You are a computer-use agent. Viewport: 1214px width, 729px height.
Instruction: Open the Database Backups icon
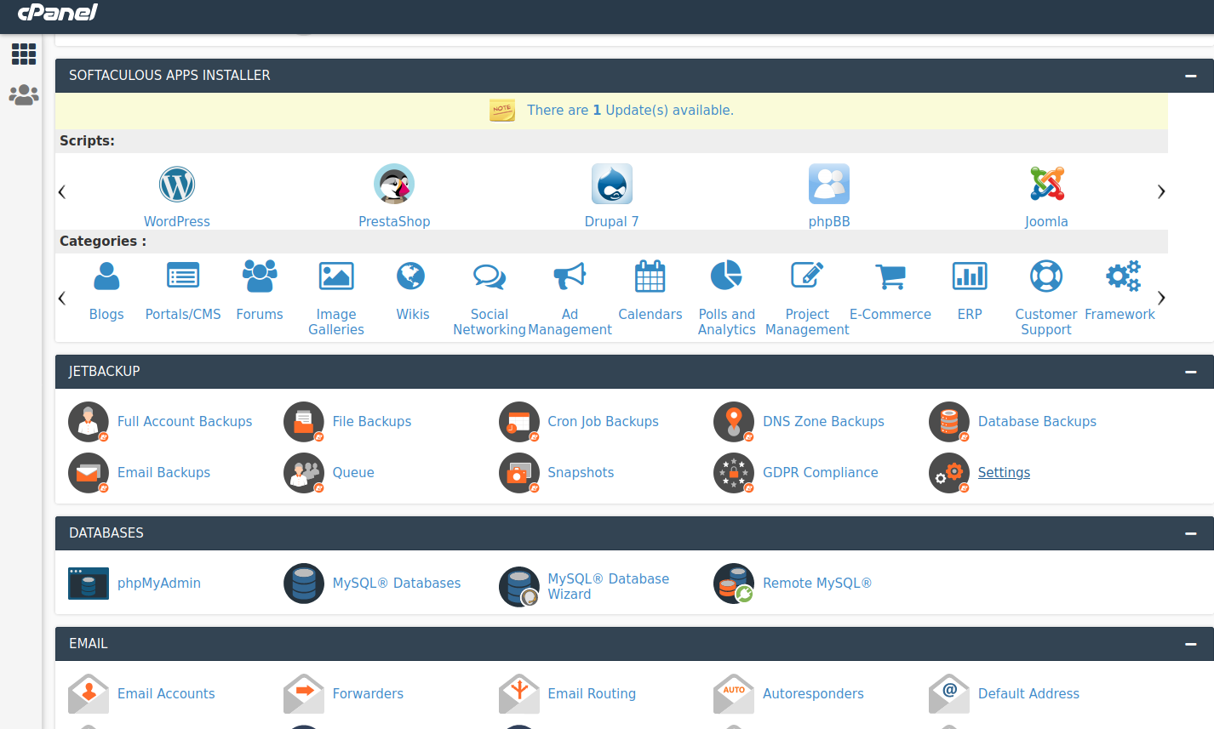[x=949, y=422]
